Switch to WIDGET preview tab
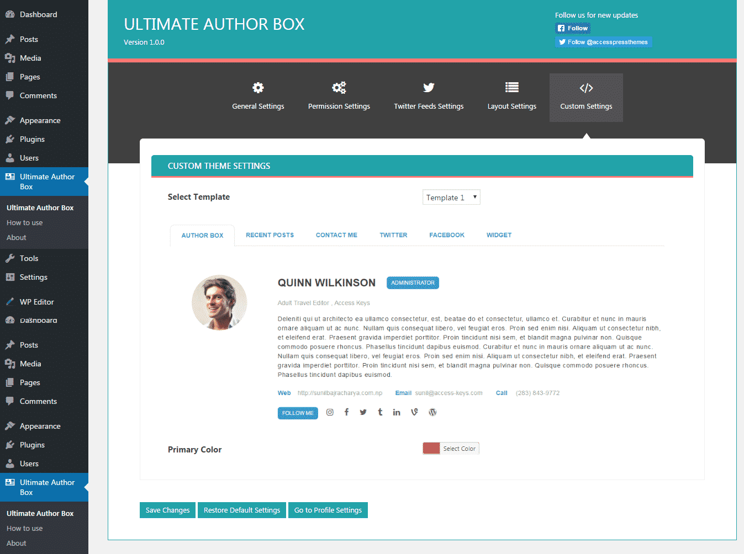 coord(499,235)
